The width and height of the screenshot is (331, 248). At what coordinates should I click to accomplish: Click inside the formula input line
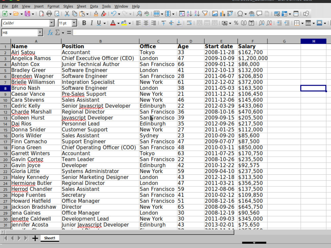click(202, 32)
